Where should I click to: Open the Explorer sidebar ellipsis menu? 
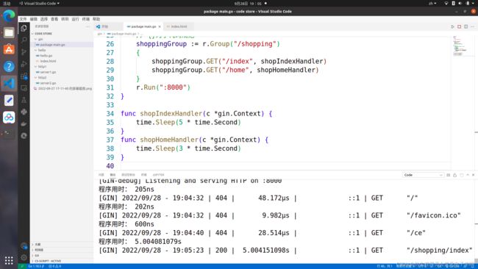[88, 26]
